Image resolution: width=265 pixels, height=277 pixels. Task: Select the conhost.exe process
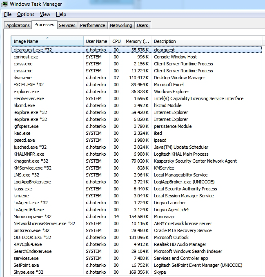[137, 57]
